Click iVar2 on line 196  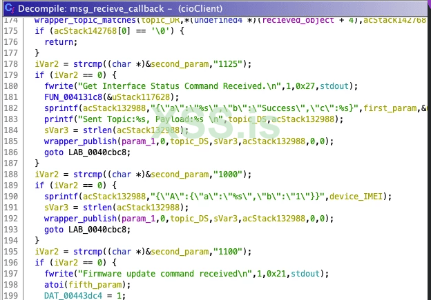coord(66,263)
